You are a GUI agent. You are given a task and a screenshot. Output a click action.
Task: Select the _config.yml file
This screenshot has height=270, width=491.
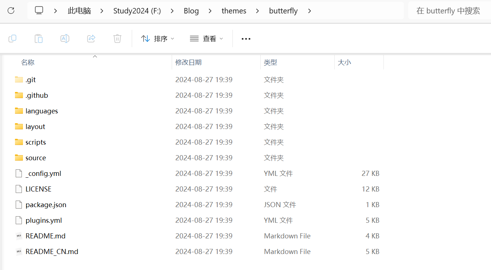pyautogui.click(x=43, y=173)
